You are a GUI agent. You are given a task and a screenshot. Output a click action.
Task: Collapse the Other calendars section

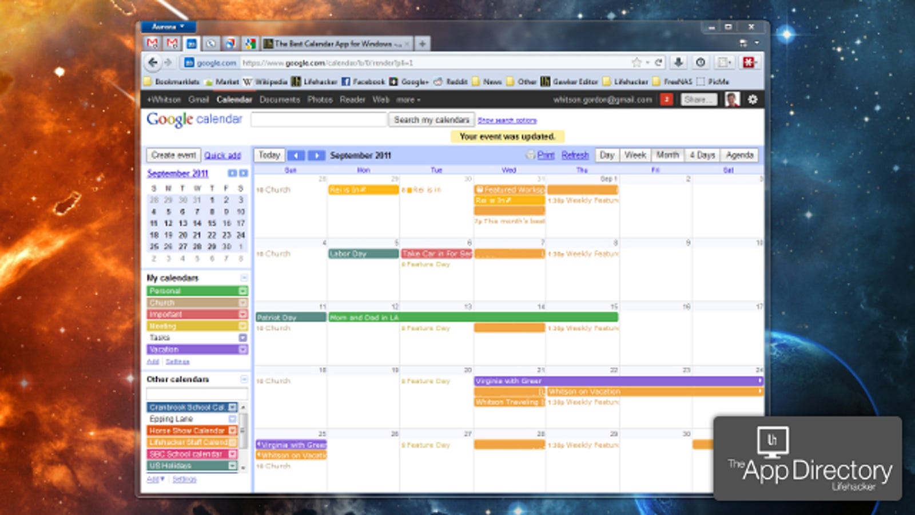pyautogui.click(x=244, y=379)
